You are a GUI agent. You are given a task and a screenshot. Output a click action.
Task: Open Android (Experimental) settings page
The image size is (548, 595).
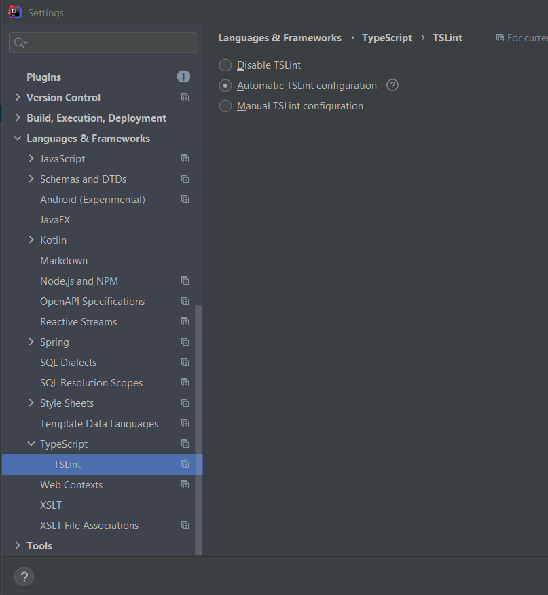pyautogui.click(x=92, y=200)
